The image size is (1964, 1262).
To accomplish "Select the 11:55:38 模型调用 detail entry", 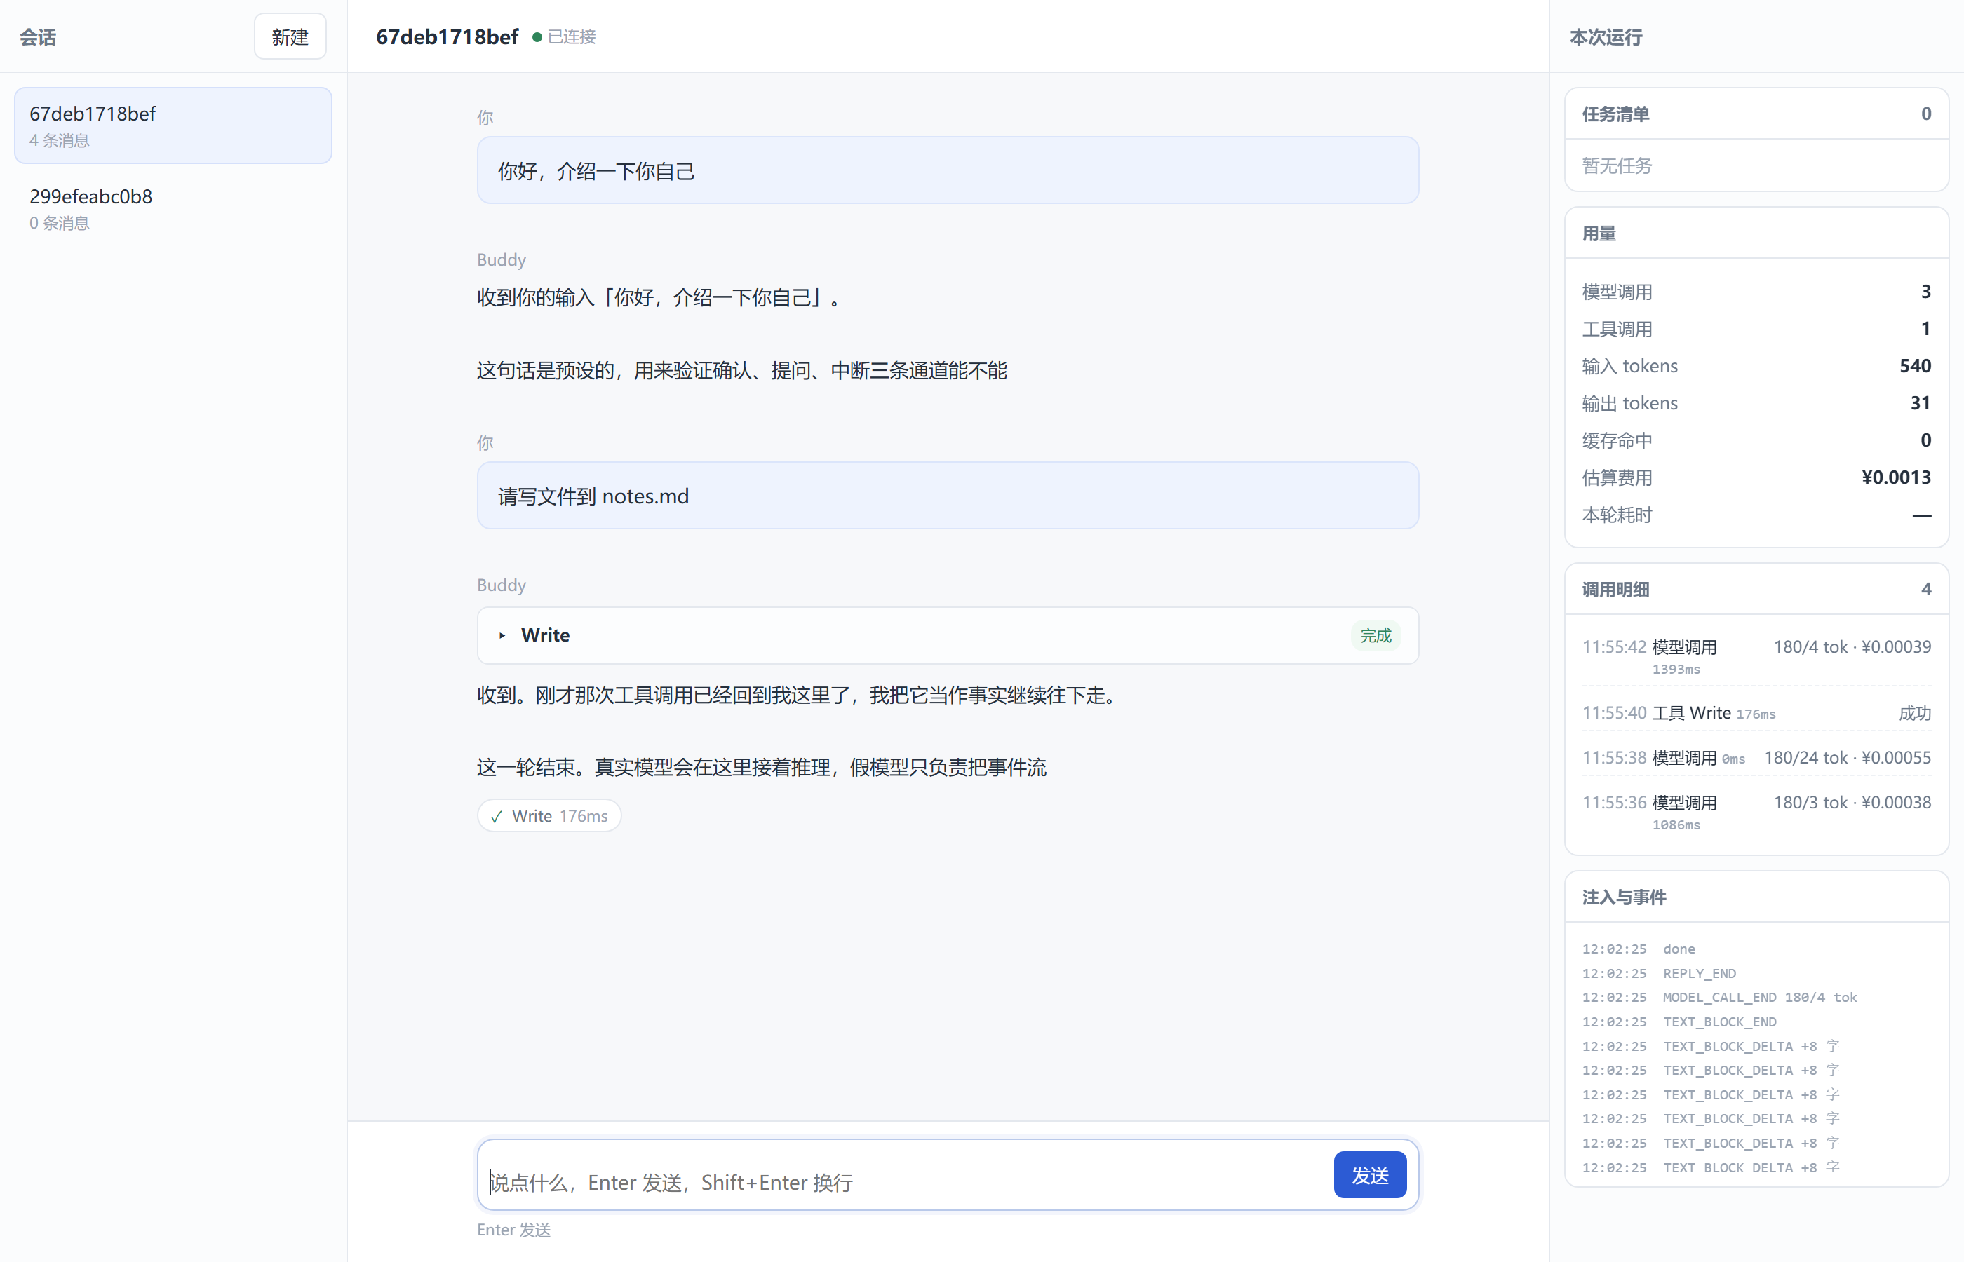I will 1756,757.
